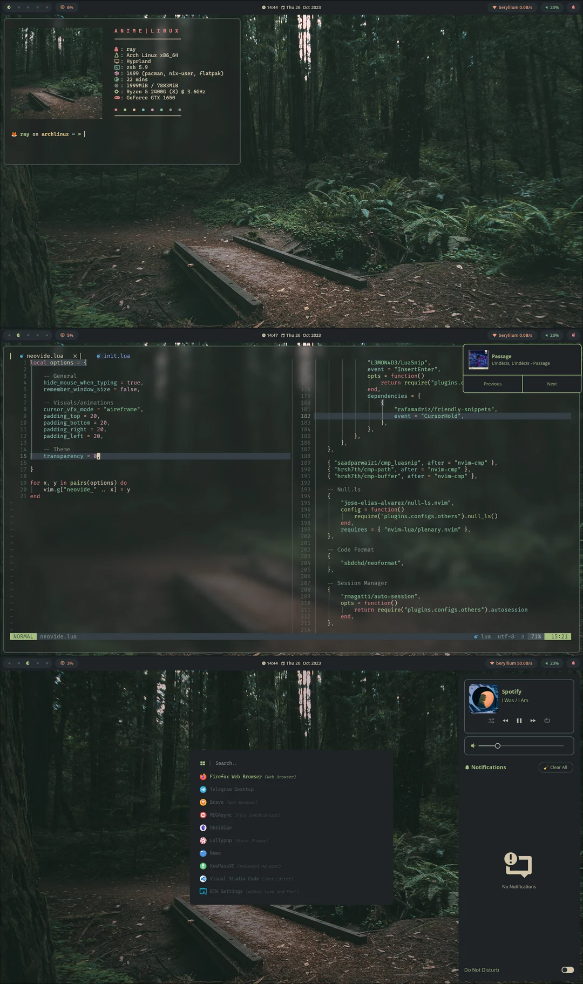Viewport: 583px width, 984px height.
Task: Start KeePassXC password manager
Action: 222,866
